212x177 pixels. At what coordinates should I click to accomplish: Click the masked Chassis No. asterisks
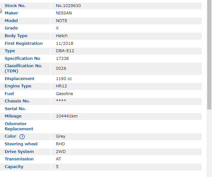point(61,101)
